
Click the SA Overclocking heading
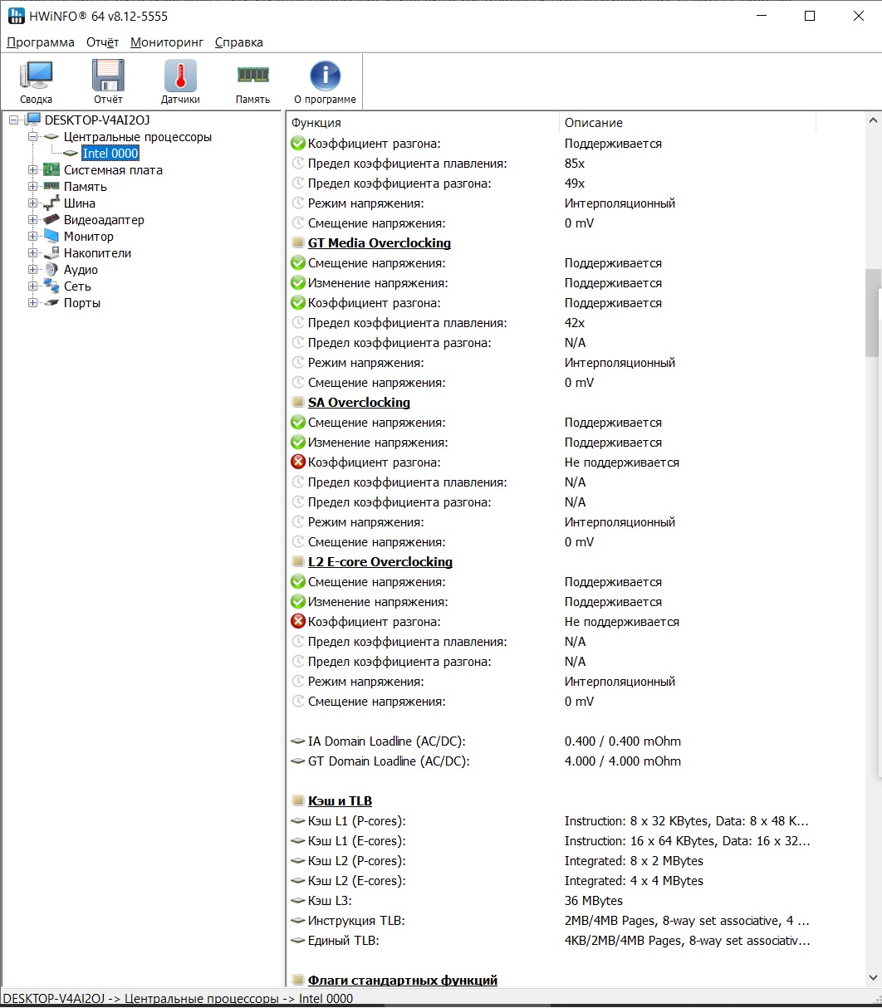[x=359, y=403]
